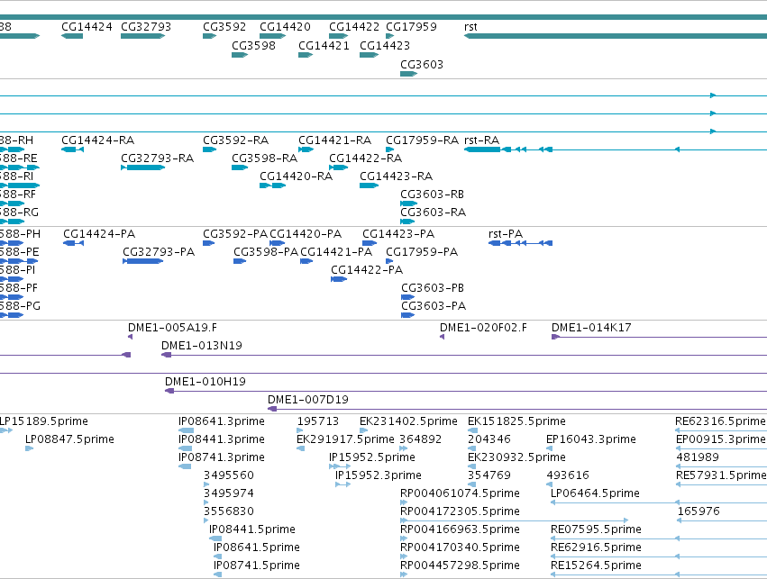Image resolution: width=767 pixels, height=579 pixels.
Task: Select EST EP16043.3prime
Action: point(591,439)
